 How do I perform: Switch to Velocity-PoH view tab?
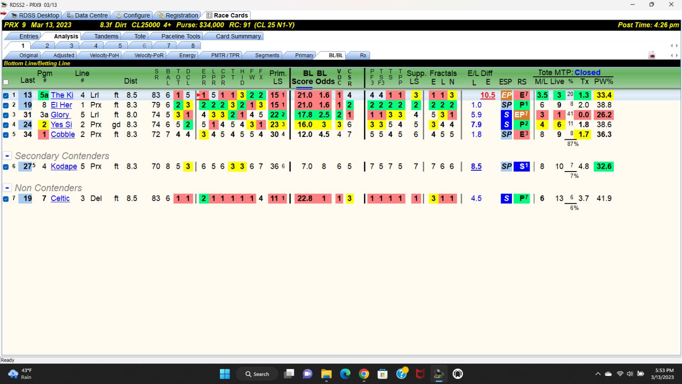point(104,56)
